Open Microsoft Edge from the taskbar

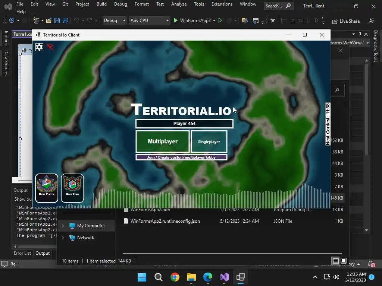pyautogui.click(x=207, y=277)
